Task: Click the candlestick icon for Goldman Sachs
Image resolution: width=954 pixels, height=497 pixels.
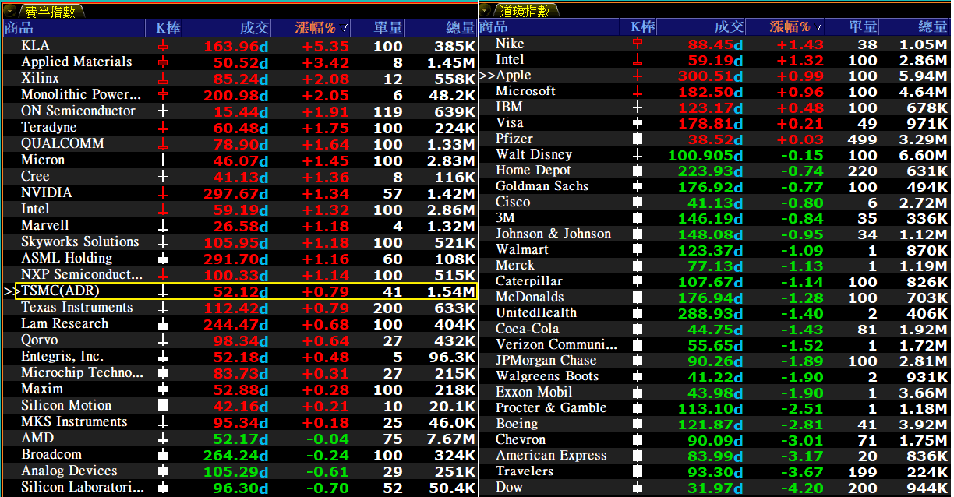Action: (x=638, y=187)
